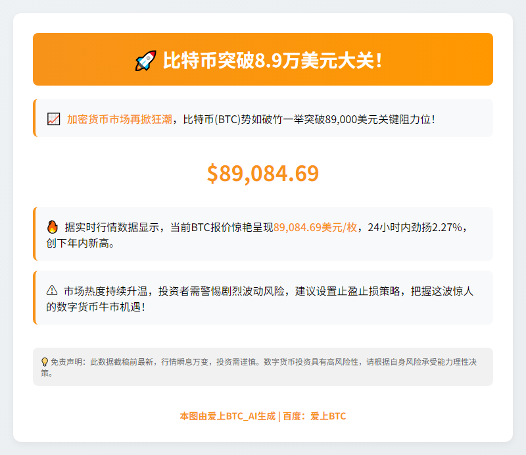Click the large price $89,084.69

pos(263,173)
